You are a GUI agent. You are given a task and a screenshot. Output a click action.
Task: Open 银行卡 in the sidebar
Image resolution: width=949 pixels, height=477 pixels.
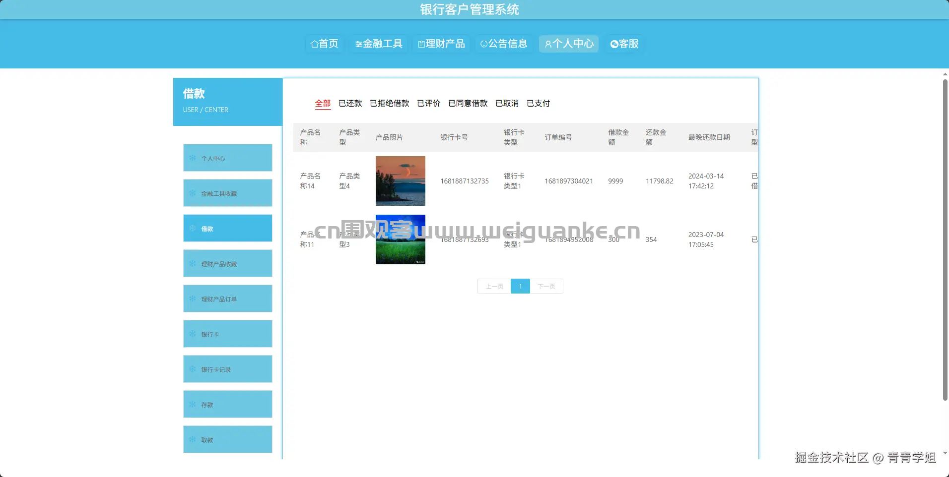[228, 334]
